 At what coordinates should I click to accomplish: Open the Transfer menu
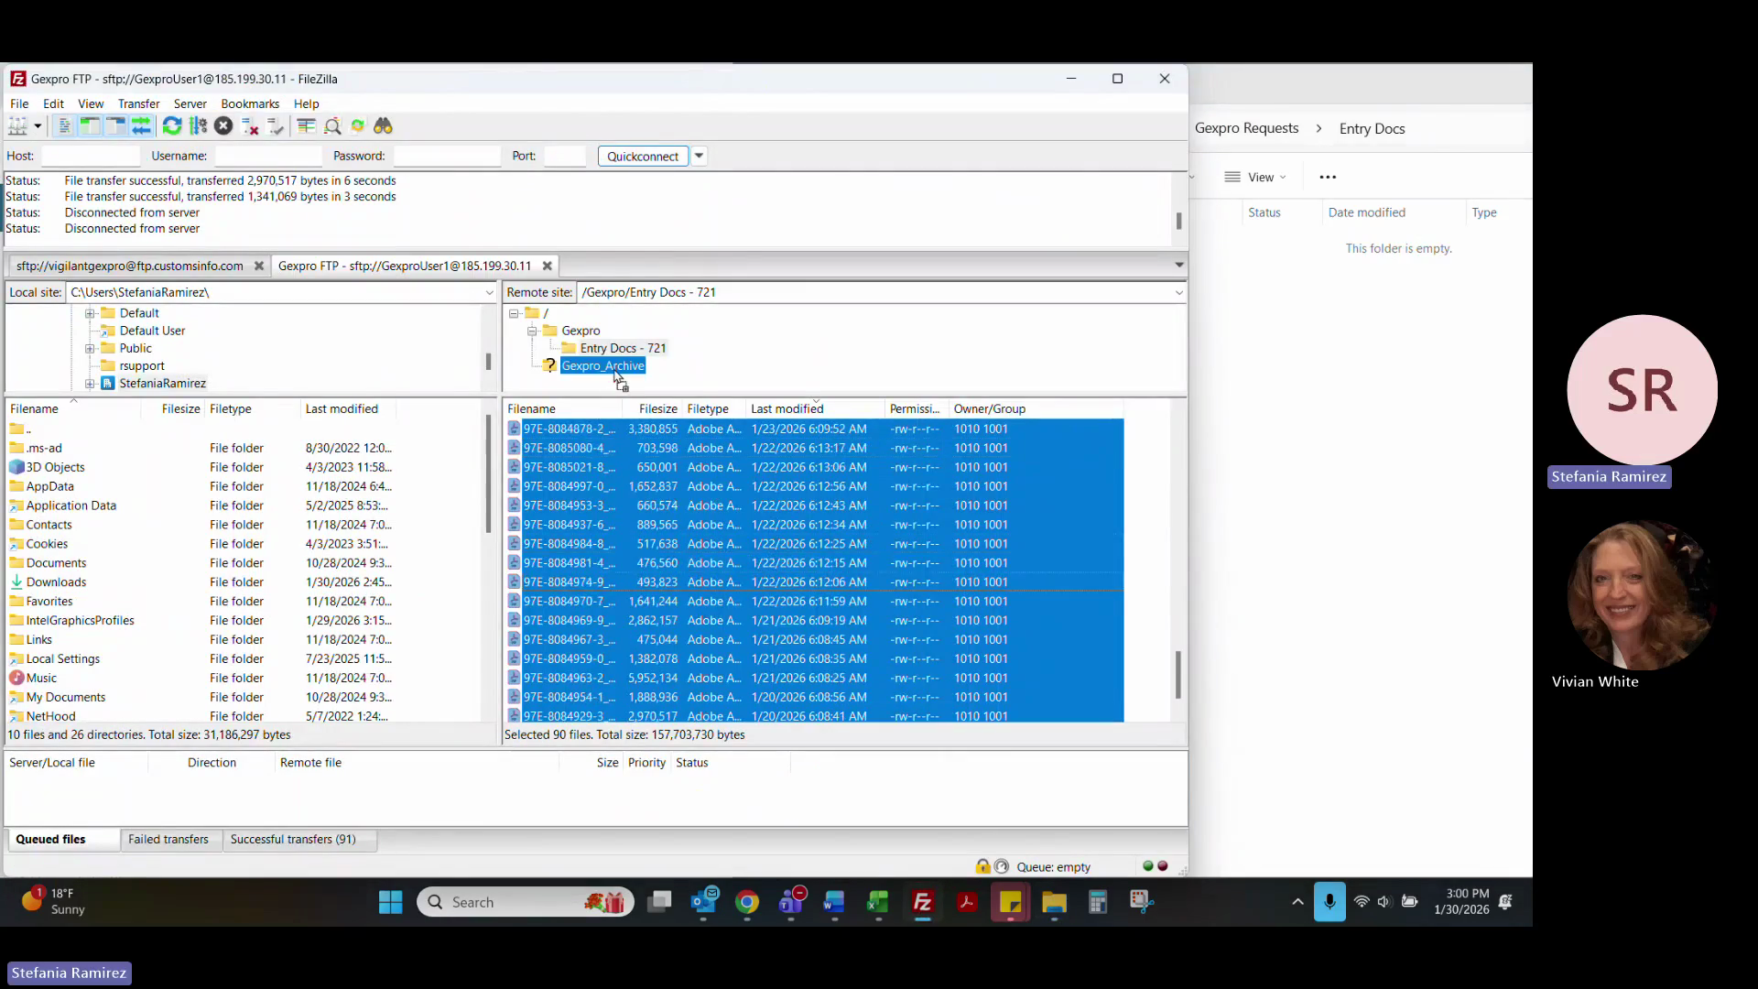click(x=138, y=103)
